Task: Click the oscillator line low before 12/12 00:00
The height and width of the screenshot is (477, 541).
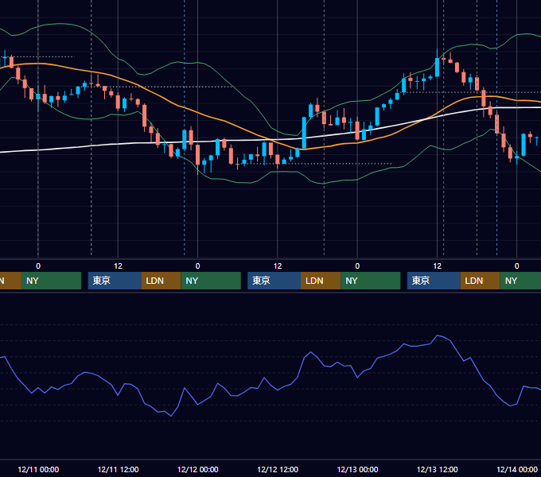Action: (171, 416)
